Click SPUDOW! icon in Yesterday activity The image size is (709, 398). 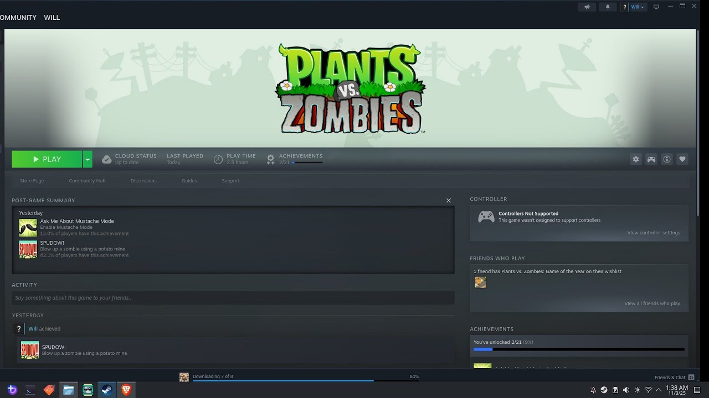(x=30, y=350)
